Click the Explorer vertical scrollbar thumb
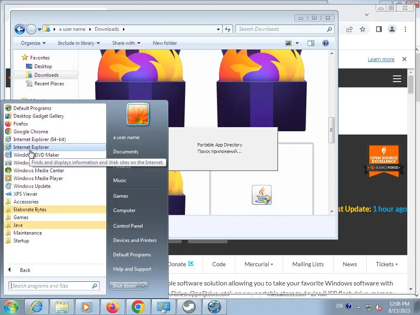The width and height of the screenshot is (420, 315). pyautogui.click(x=331, y=130)
